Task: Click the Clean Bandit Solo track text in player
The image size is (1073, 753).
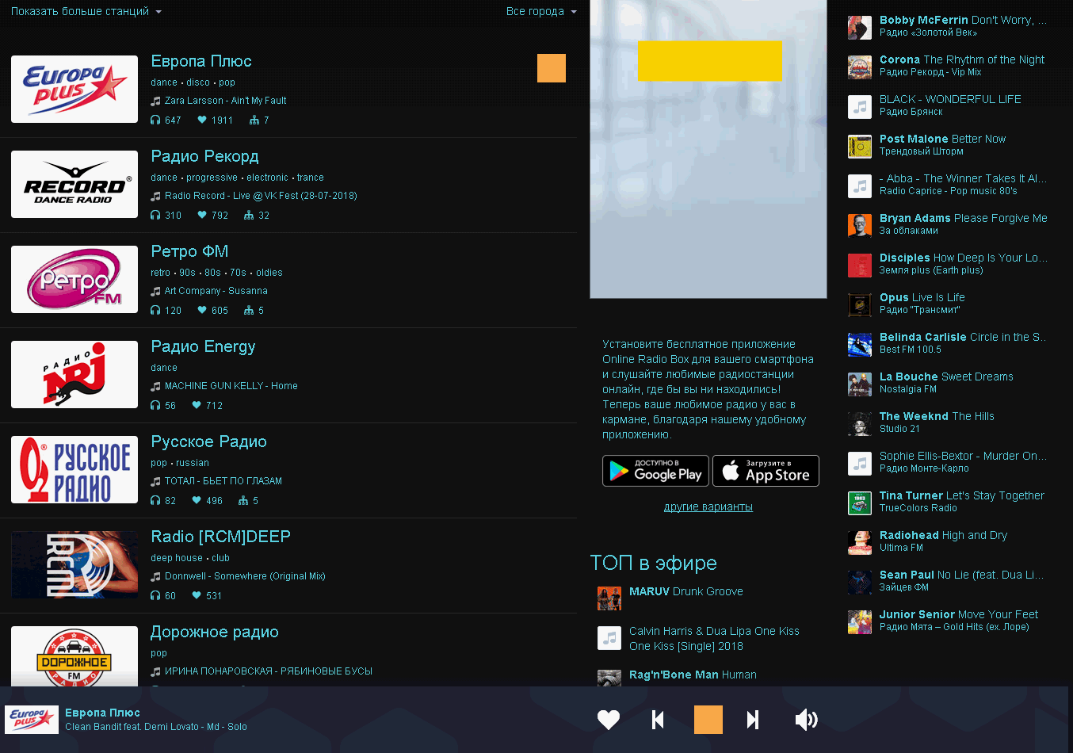Action: coord(156,727)
